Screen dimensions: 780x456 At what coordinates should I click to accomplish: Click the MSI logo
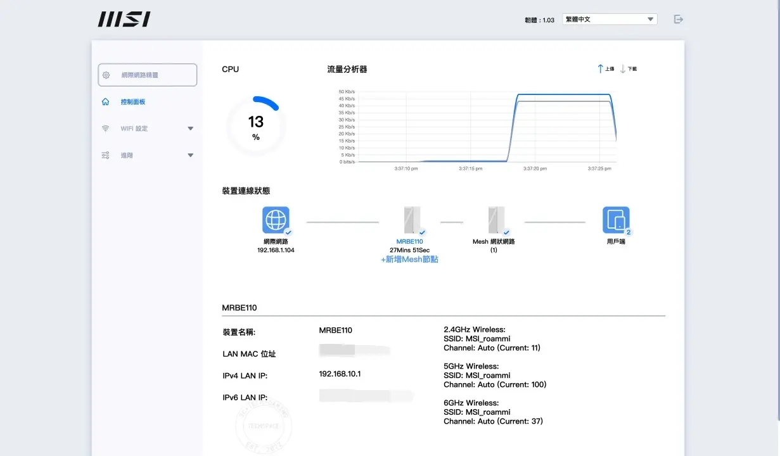(124, 20)
